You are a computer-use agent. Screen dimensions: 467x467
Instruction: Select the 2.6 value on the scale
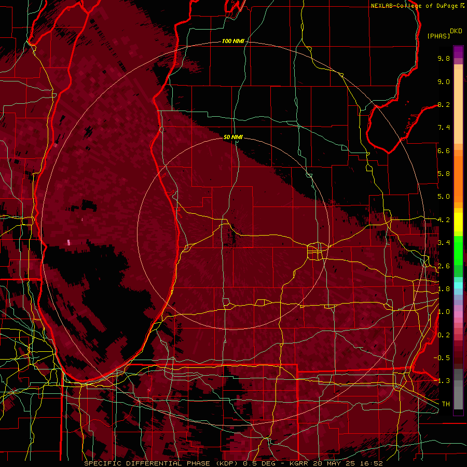coord(444,266)
